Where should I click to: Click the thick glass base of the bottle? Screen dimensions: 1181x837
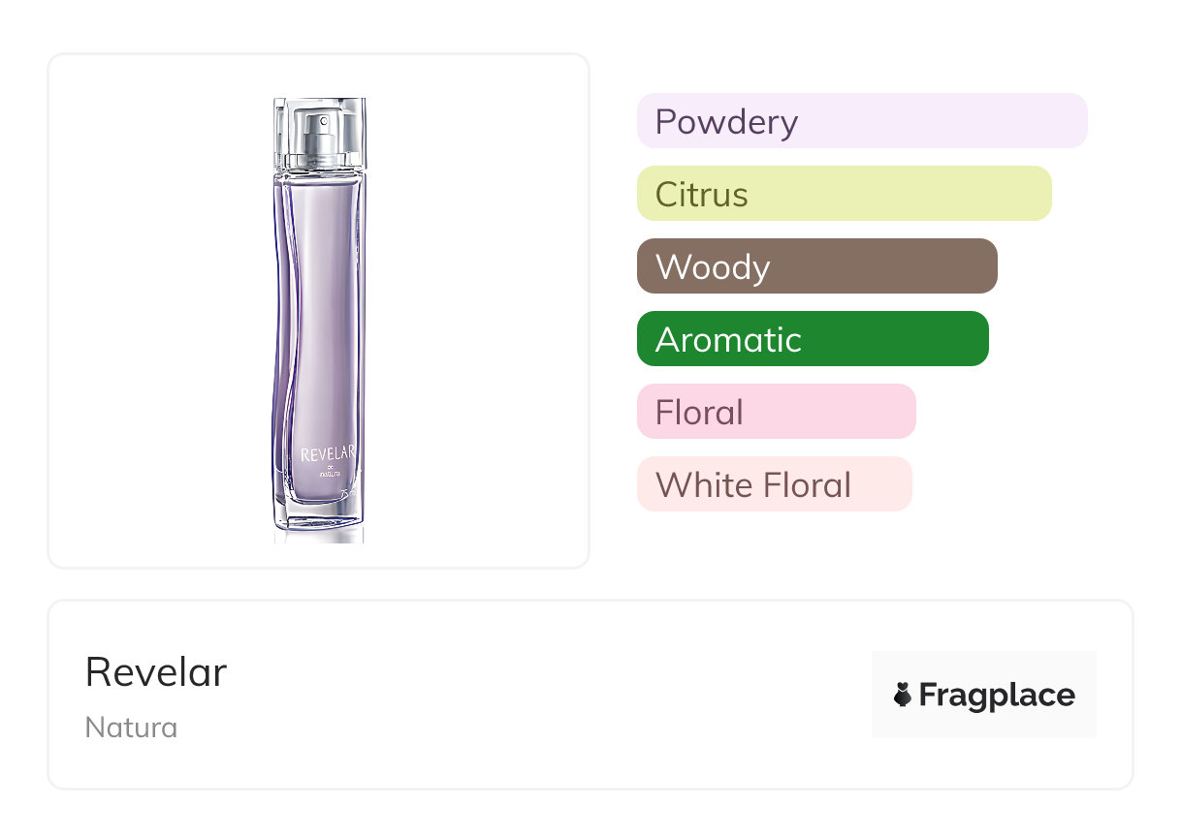[319, 515]
